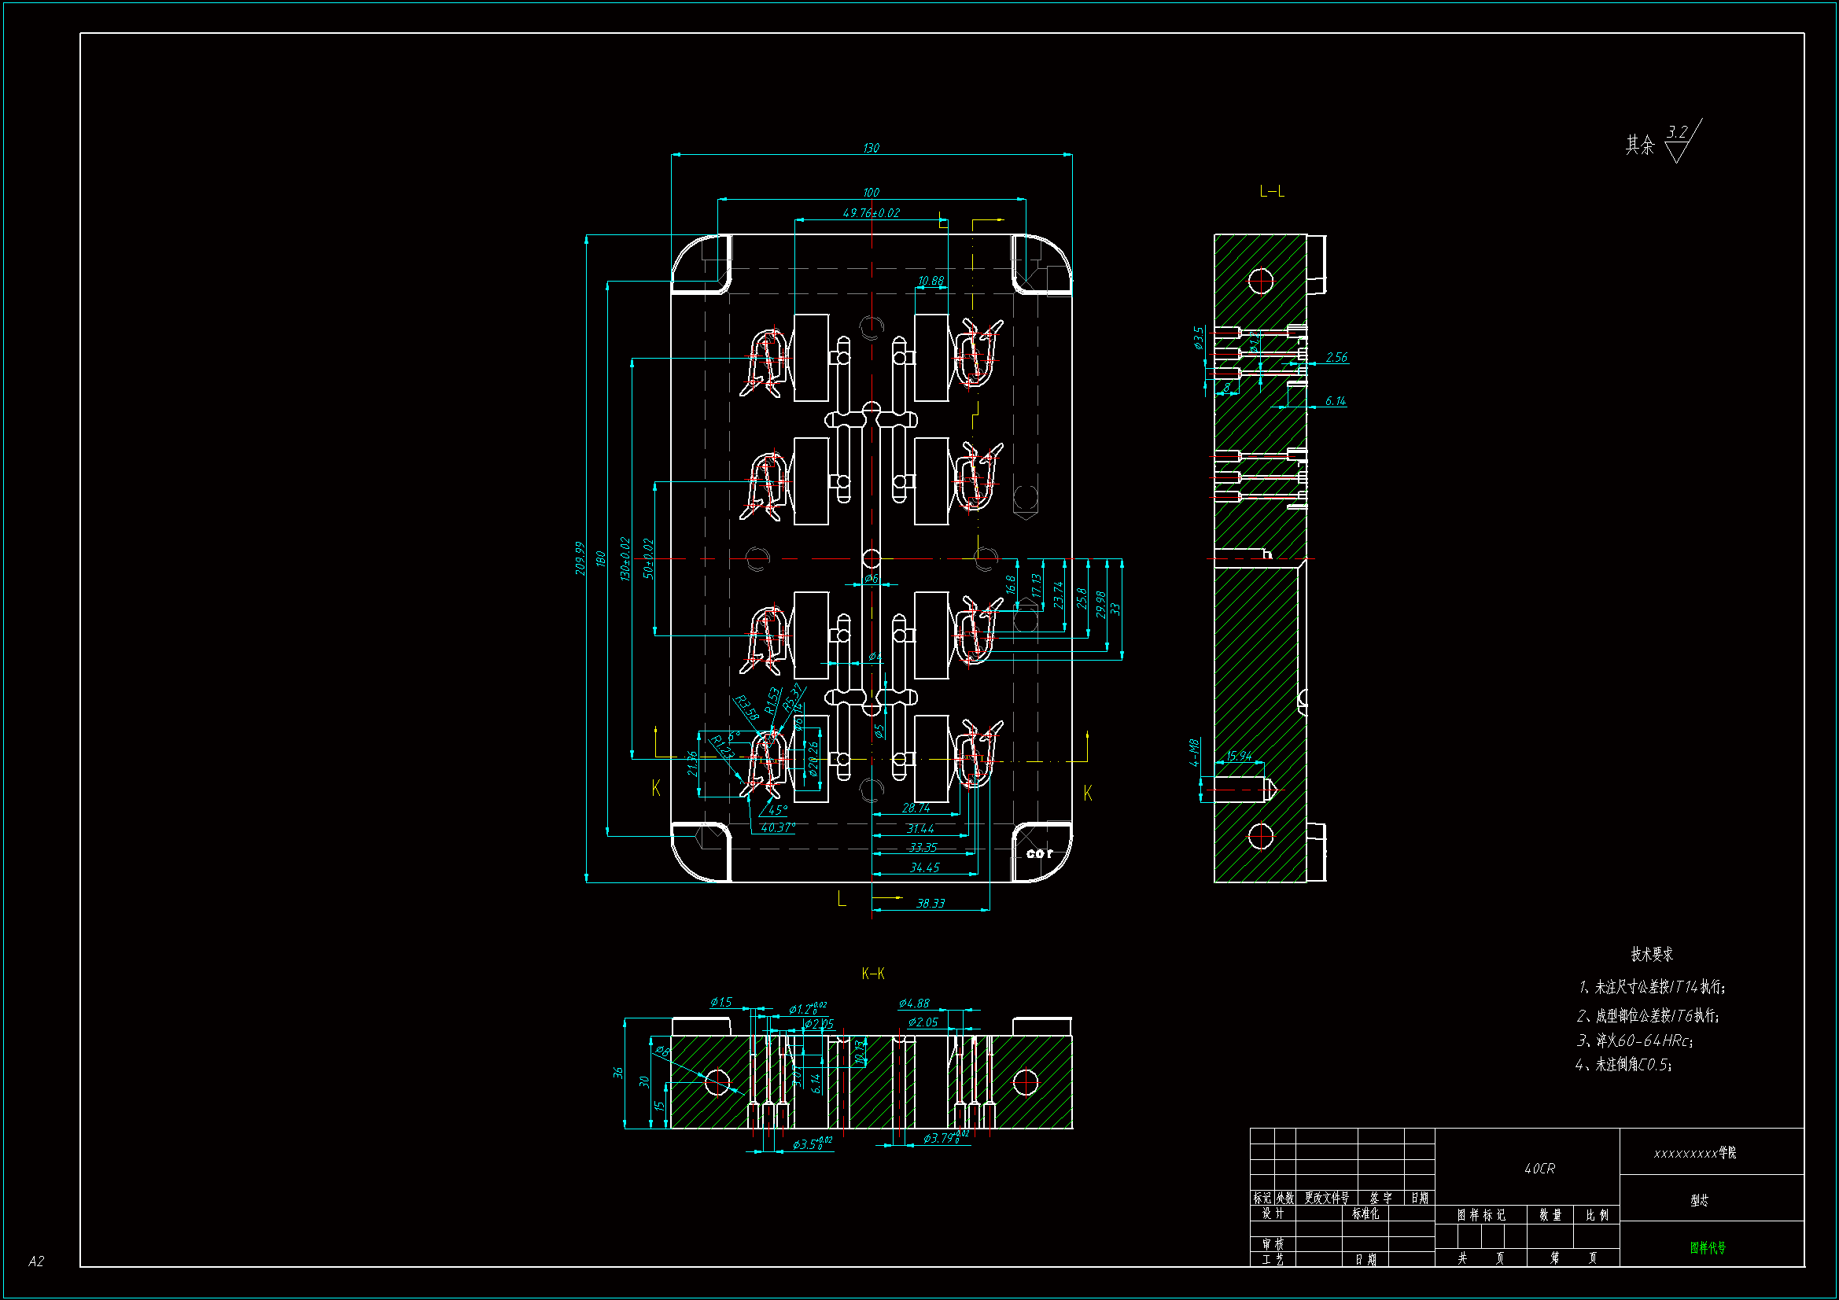Select the 130 top width dimension
This screenshot has height=1300, width=1839.
pos(871,148)
